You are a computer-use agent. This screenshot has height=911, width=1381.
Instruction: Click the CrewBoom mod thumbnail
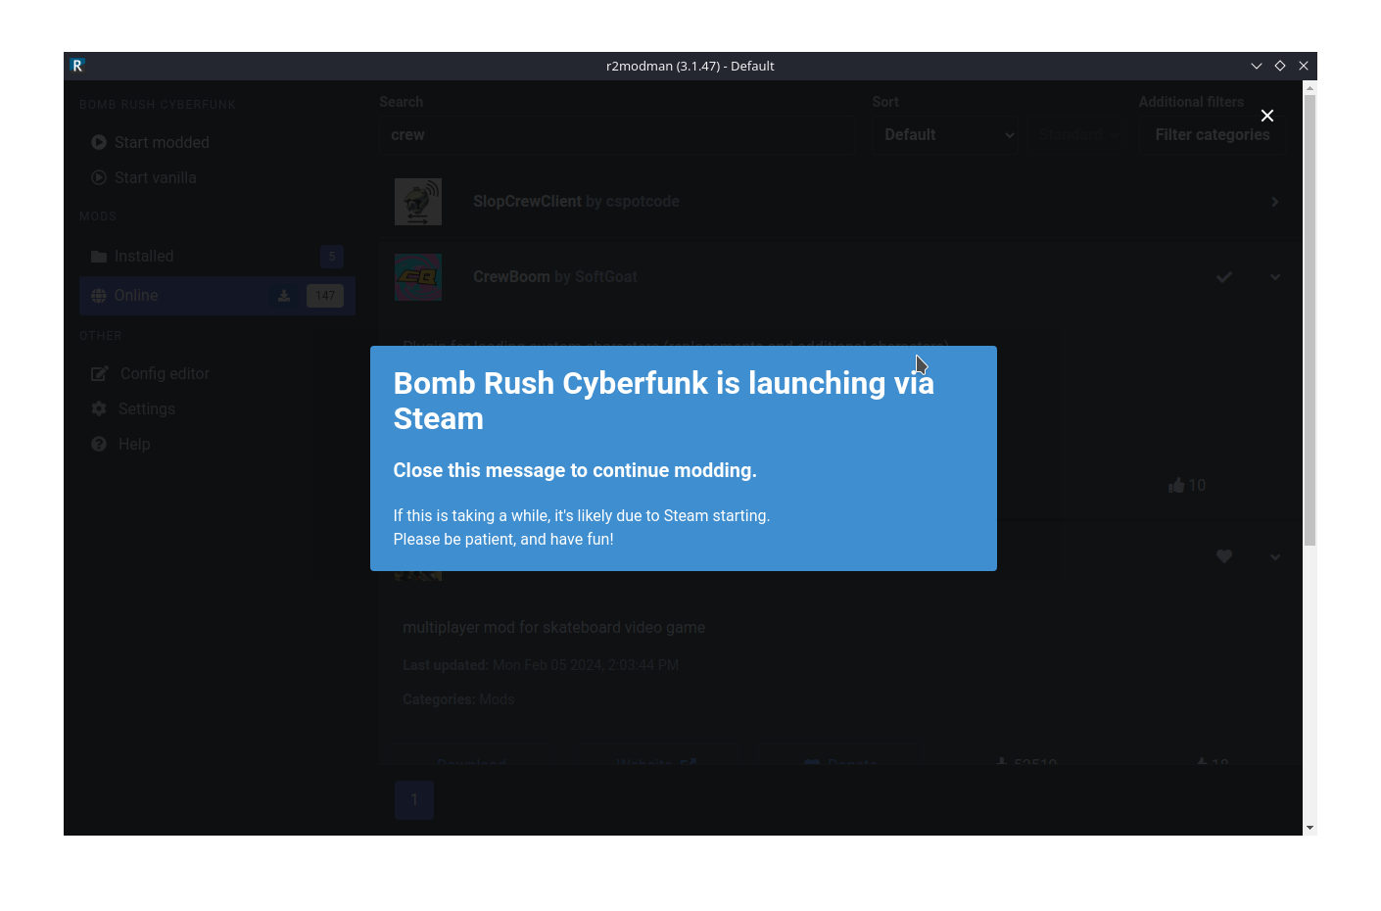point(418,277)
